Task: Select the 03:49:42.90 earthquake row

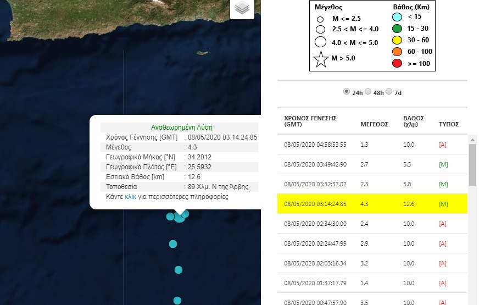Action: (373, 164)
